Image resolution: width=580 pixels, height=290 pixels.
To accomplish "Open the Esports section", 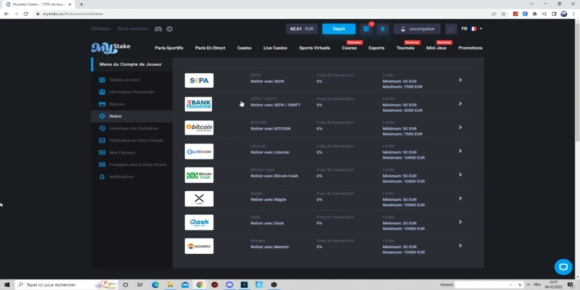I will click(x=377, y=48).
